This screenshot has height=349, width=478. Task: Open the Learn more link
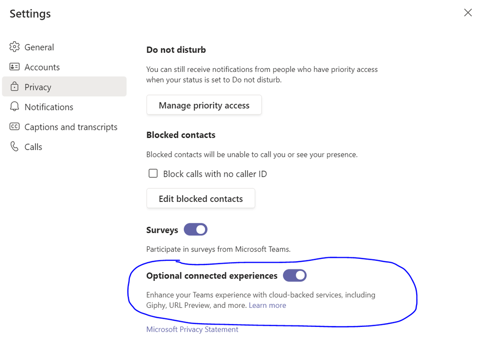[267, 305]
